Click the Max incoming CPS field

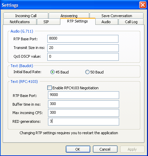84,113
